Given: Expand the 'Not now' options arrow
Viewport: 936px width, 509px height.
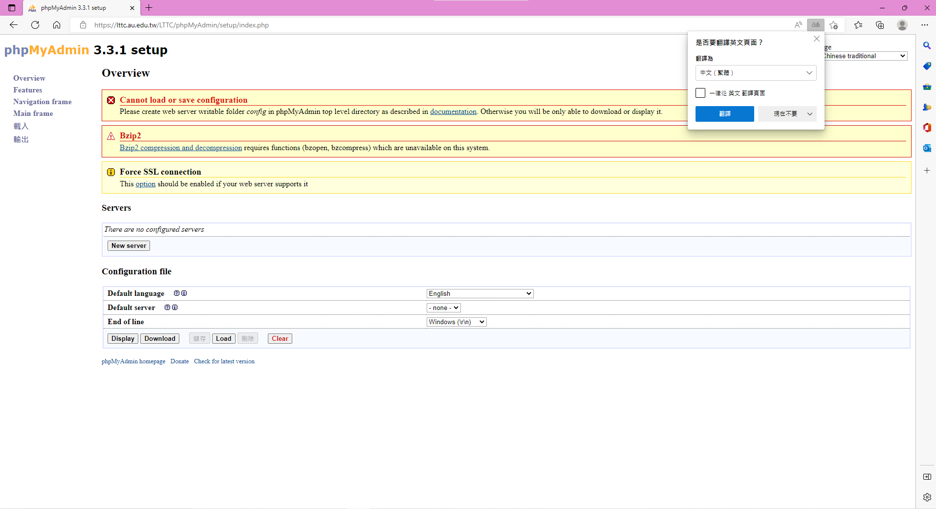Looking at the screenshot, I should [810, 114].
